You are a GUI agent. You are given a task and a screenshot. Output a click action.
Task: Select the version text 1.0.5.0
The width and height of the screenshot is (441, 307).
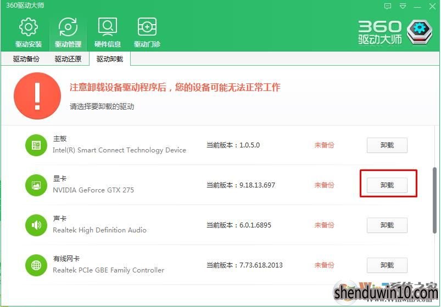[249, 145]
